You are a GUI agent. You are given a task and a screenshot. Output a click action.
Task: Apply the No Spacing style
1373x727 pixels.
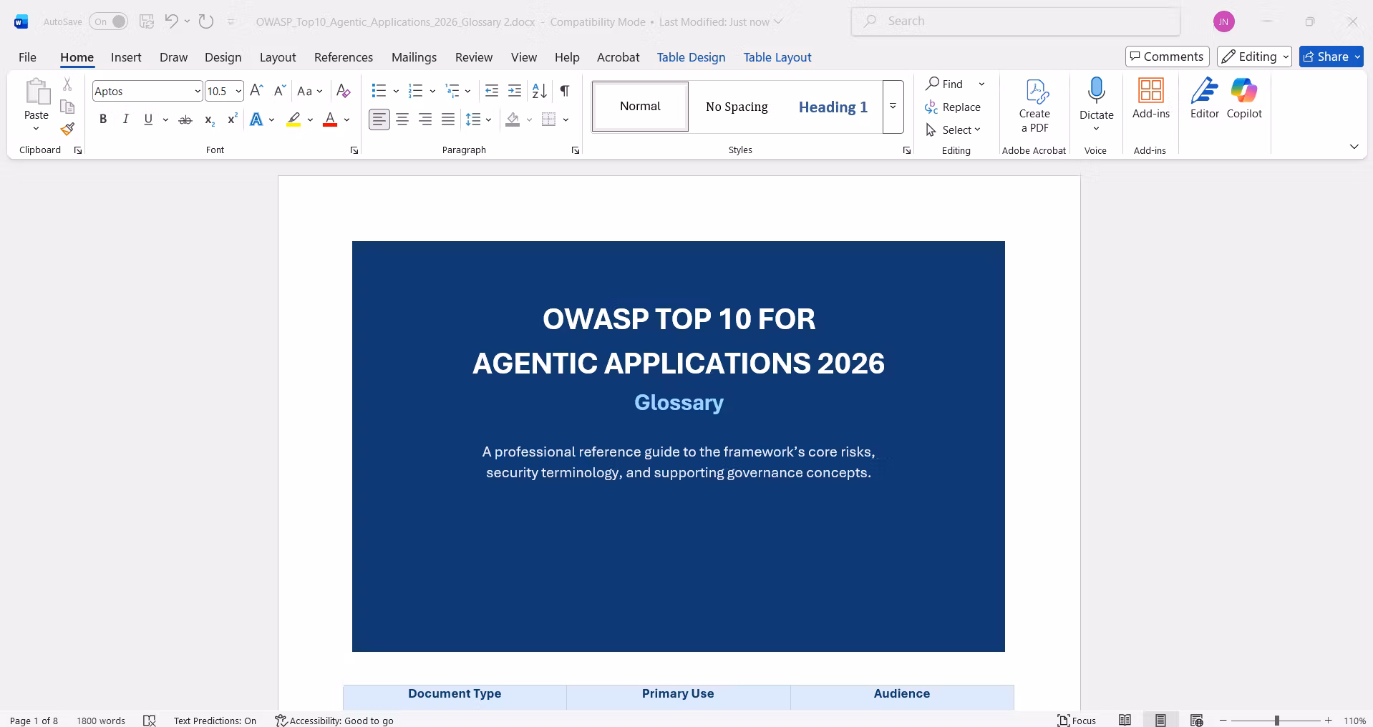[737, 107]
